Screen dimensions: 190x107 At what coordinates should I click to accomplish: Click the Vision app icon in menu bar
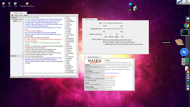pyautogui.click(x=12, y=15)
